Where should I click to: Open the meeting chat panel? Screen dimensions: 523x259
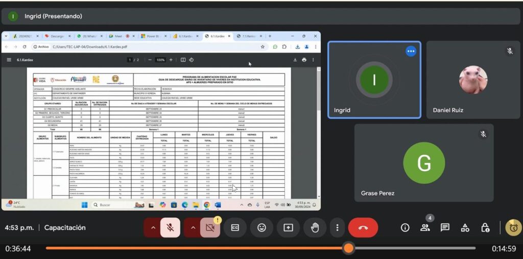coord(445,227)
